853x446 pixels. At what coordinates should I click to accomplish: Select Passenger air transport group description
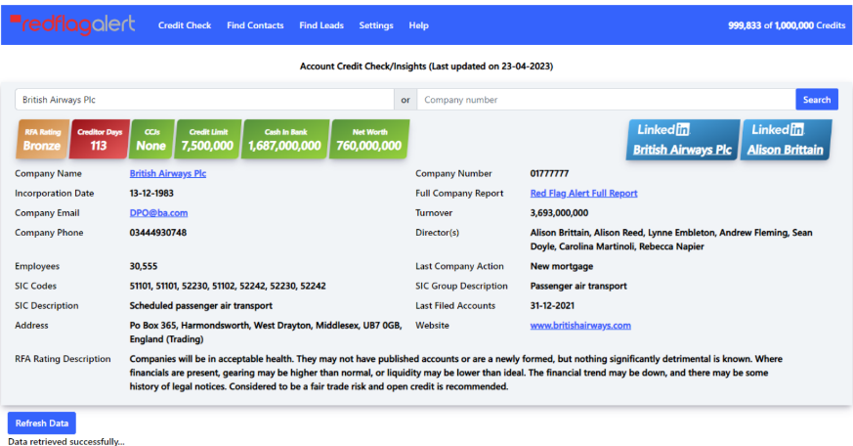[578, 286]
